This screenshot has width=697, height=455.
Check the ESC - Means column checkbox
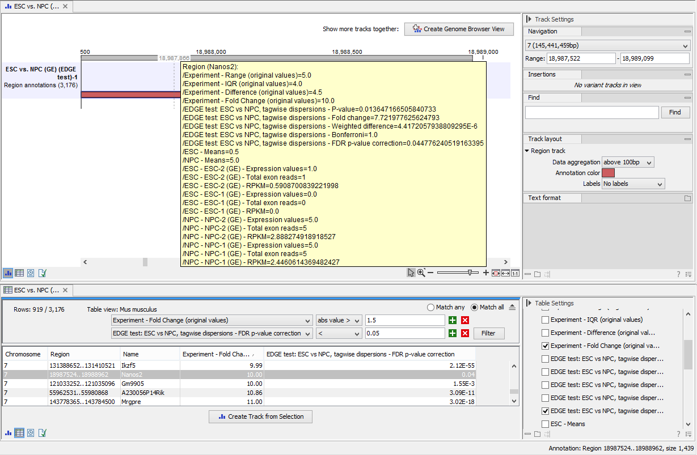point(545,424)
